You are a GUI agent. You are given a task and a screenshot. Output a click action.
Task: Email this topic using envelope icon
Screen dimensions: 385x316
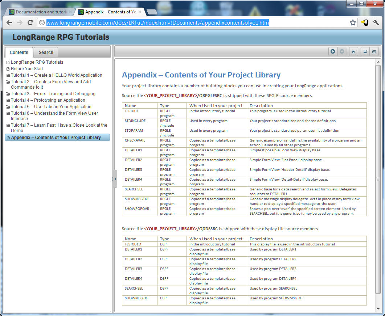(374, 51)
